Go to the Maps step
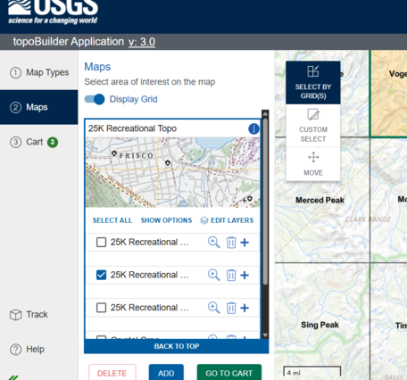The image size is (407, 380). 39,107
